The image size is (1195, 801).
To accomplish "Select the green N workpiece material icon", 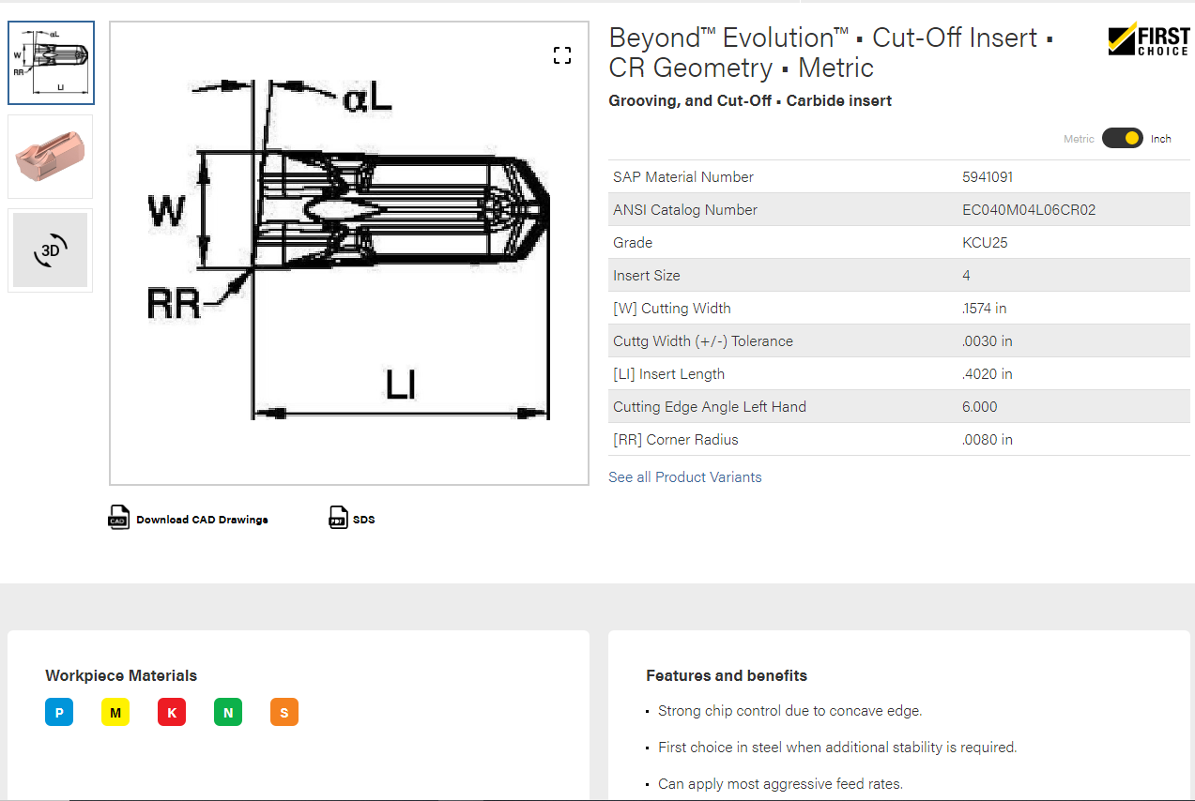I will [x=228, y=713].
